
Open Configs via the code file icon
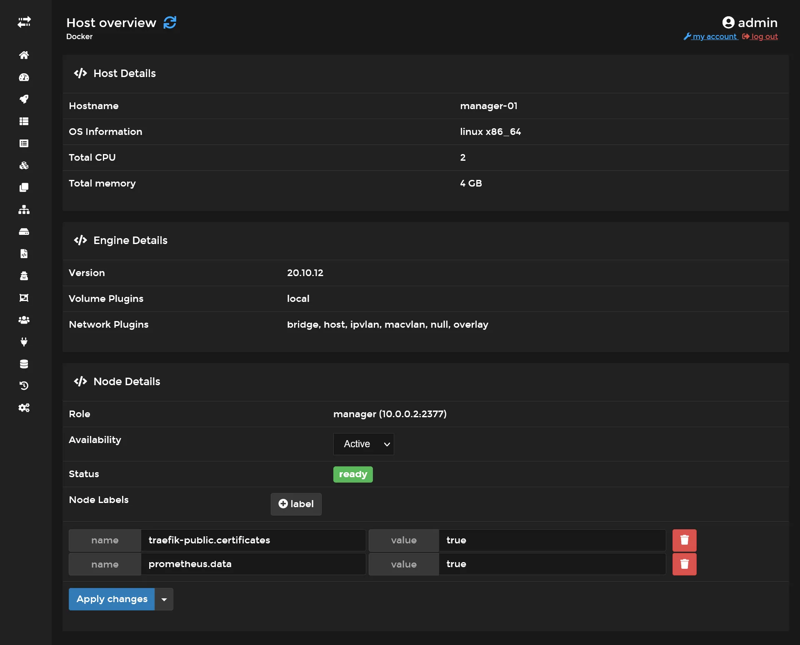pyautogui.click(x=25, y=254)
